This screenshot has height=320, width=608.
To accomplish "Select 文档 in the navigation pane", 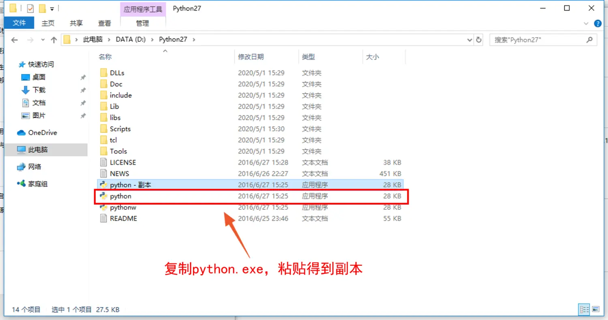I will (39, 103).
